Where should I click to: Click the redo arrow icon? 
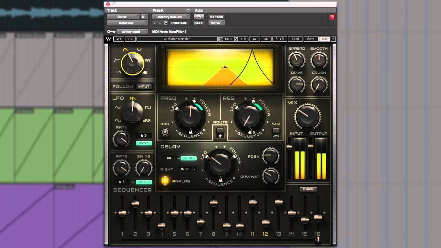point(130,39)
